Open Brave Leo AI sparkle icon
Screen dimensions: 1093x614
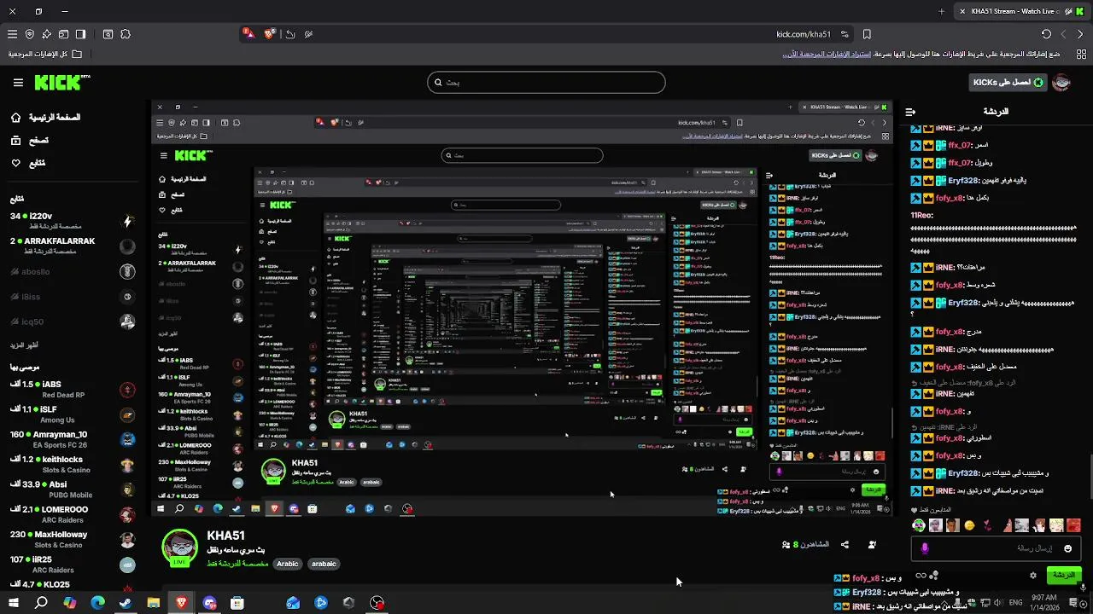point(46,34)
